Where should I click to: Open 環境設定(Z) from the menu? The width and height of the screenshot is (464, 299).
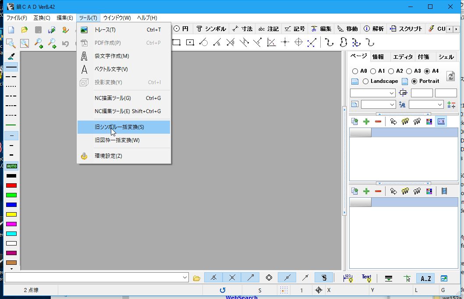(x=124, y=156)
